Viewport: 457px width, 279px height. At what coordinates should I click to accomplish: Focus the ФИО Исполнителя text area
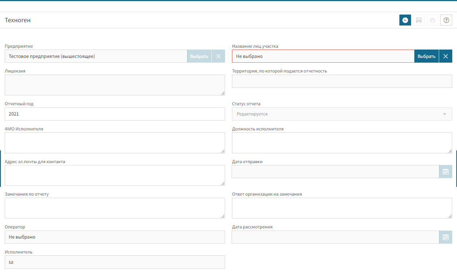[x=115, y=142]
